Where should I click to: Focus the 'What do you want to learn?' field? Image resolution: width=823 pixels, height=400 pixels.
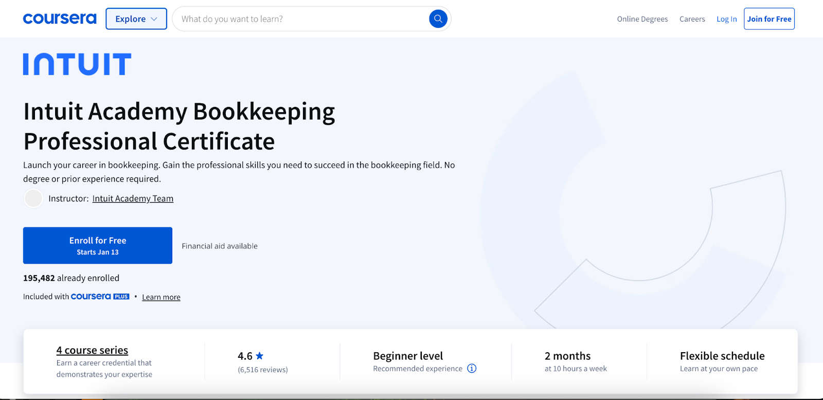click(x=301, y=19)
